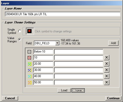This screenshot has height=102, width=123.
Task: Open the green symbol for range 20.00
Action: click(29, 64)
